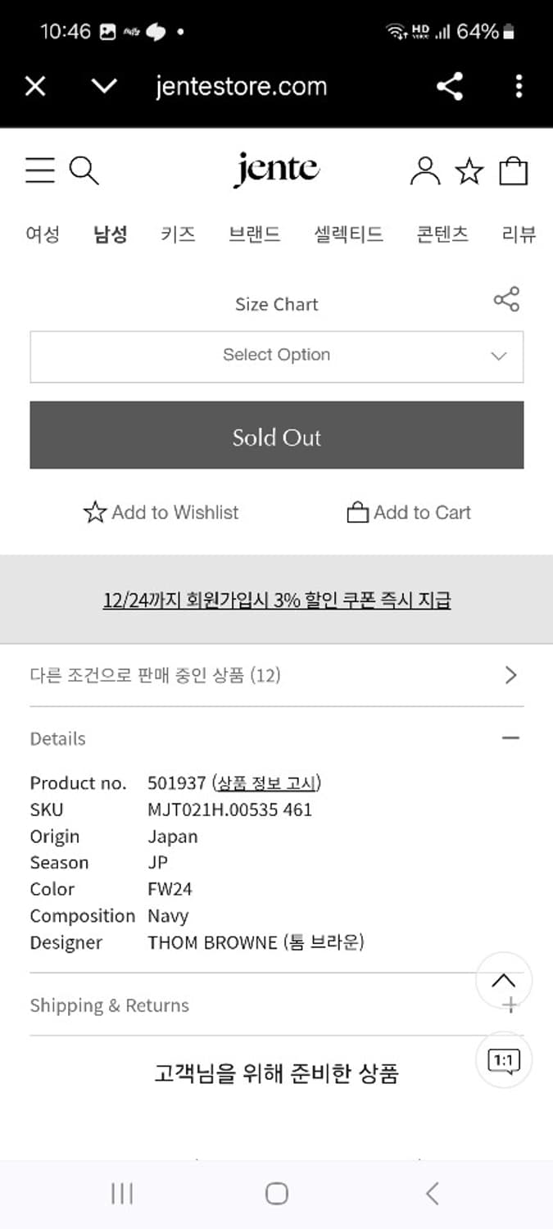
Task: Select the 브랜드 menu item
Action: [255, 234]
